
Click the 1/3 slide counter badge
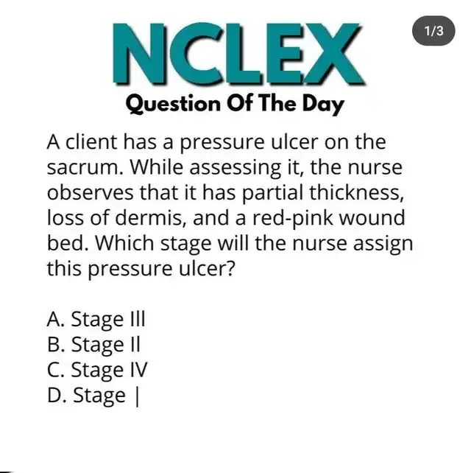pos(433,31)
